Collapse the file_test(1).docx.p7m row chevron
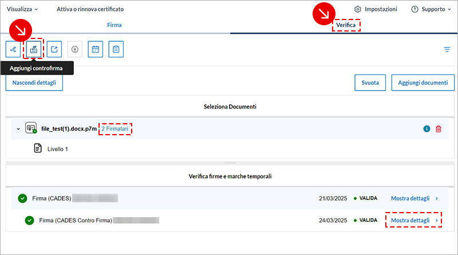Image resolution: width=458 pixels, height=255 pixels. (18, 129)
